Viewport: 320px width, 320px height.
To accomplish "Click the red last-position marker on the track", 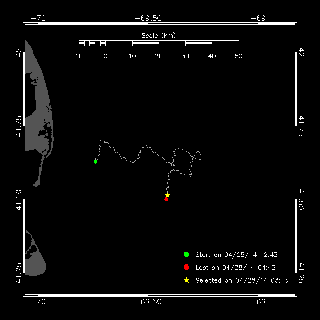I will tap(166, 199).
